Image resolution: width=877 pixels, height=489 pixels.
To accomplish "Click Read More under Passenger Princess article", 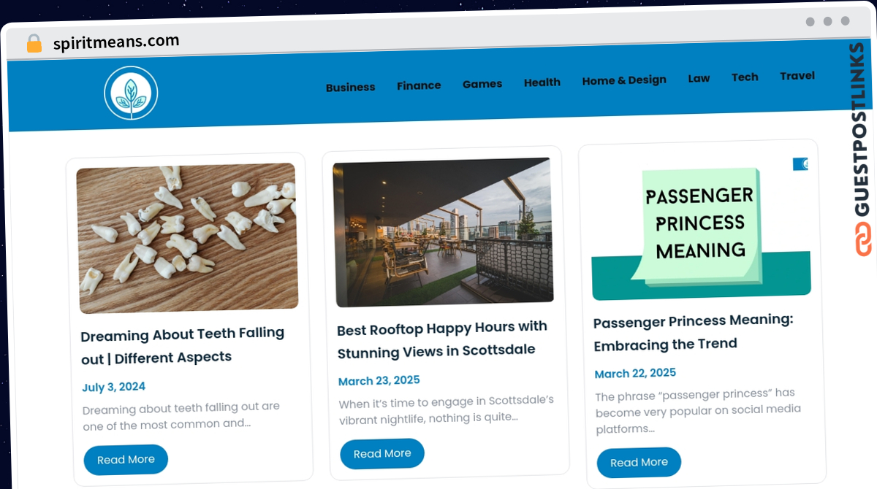I will click(639, 463).
